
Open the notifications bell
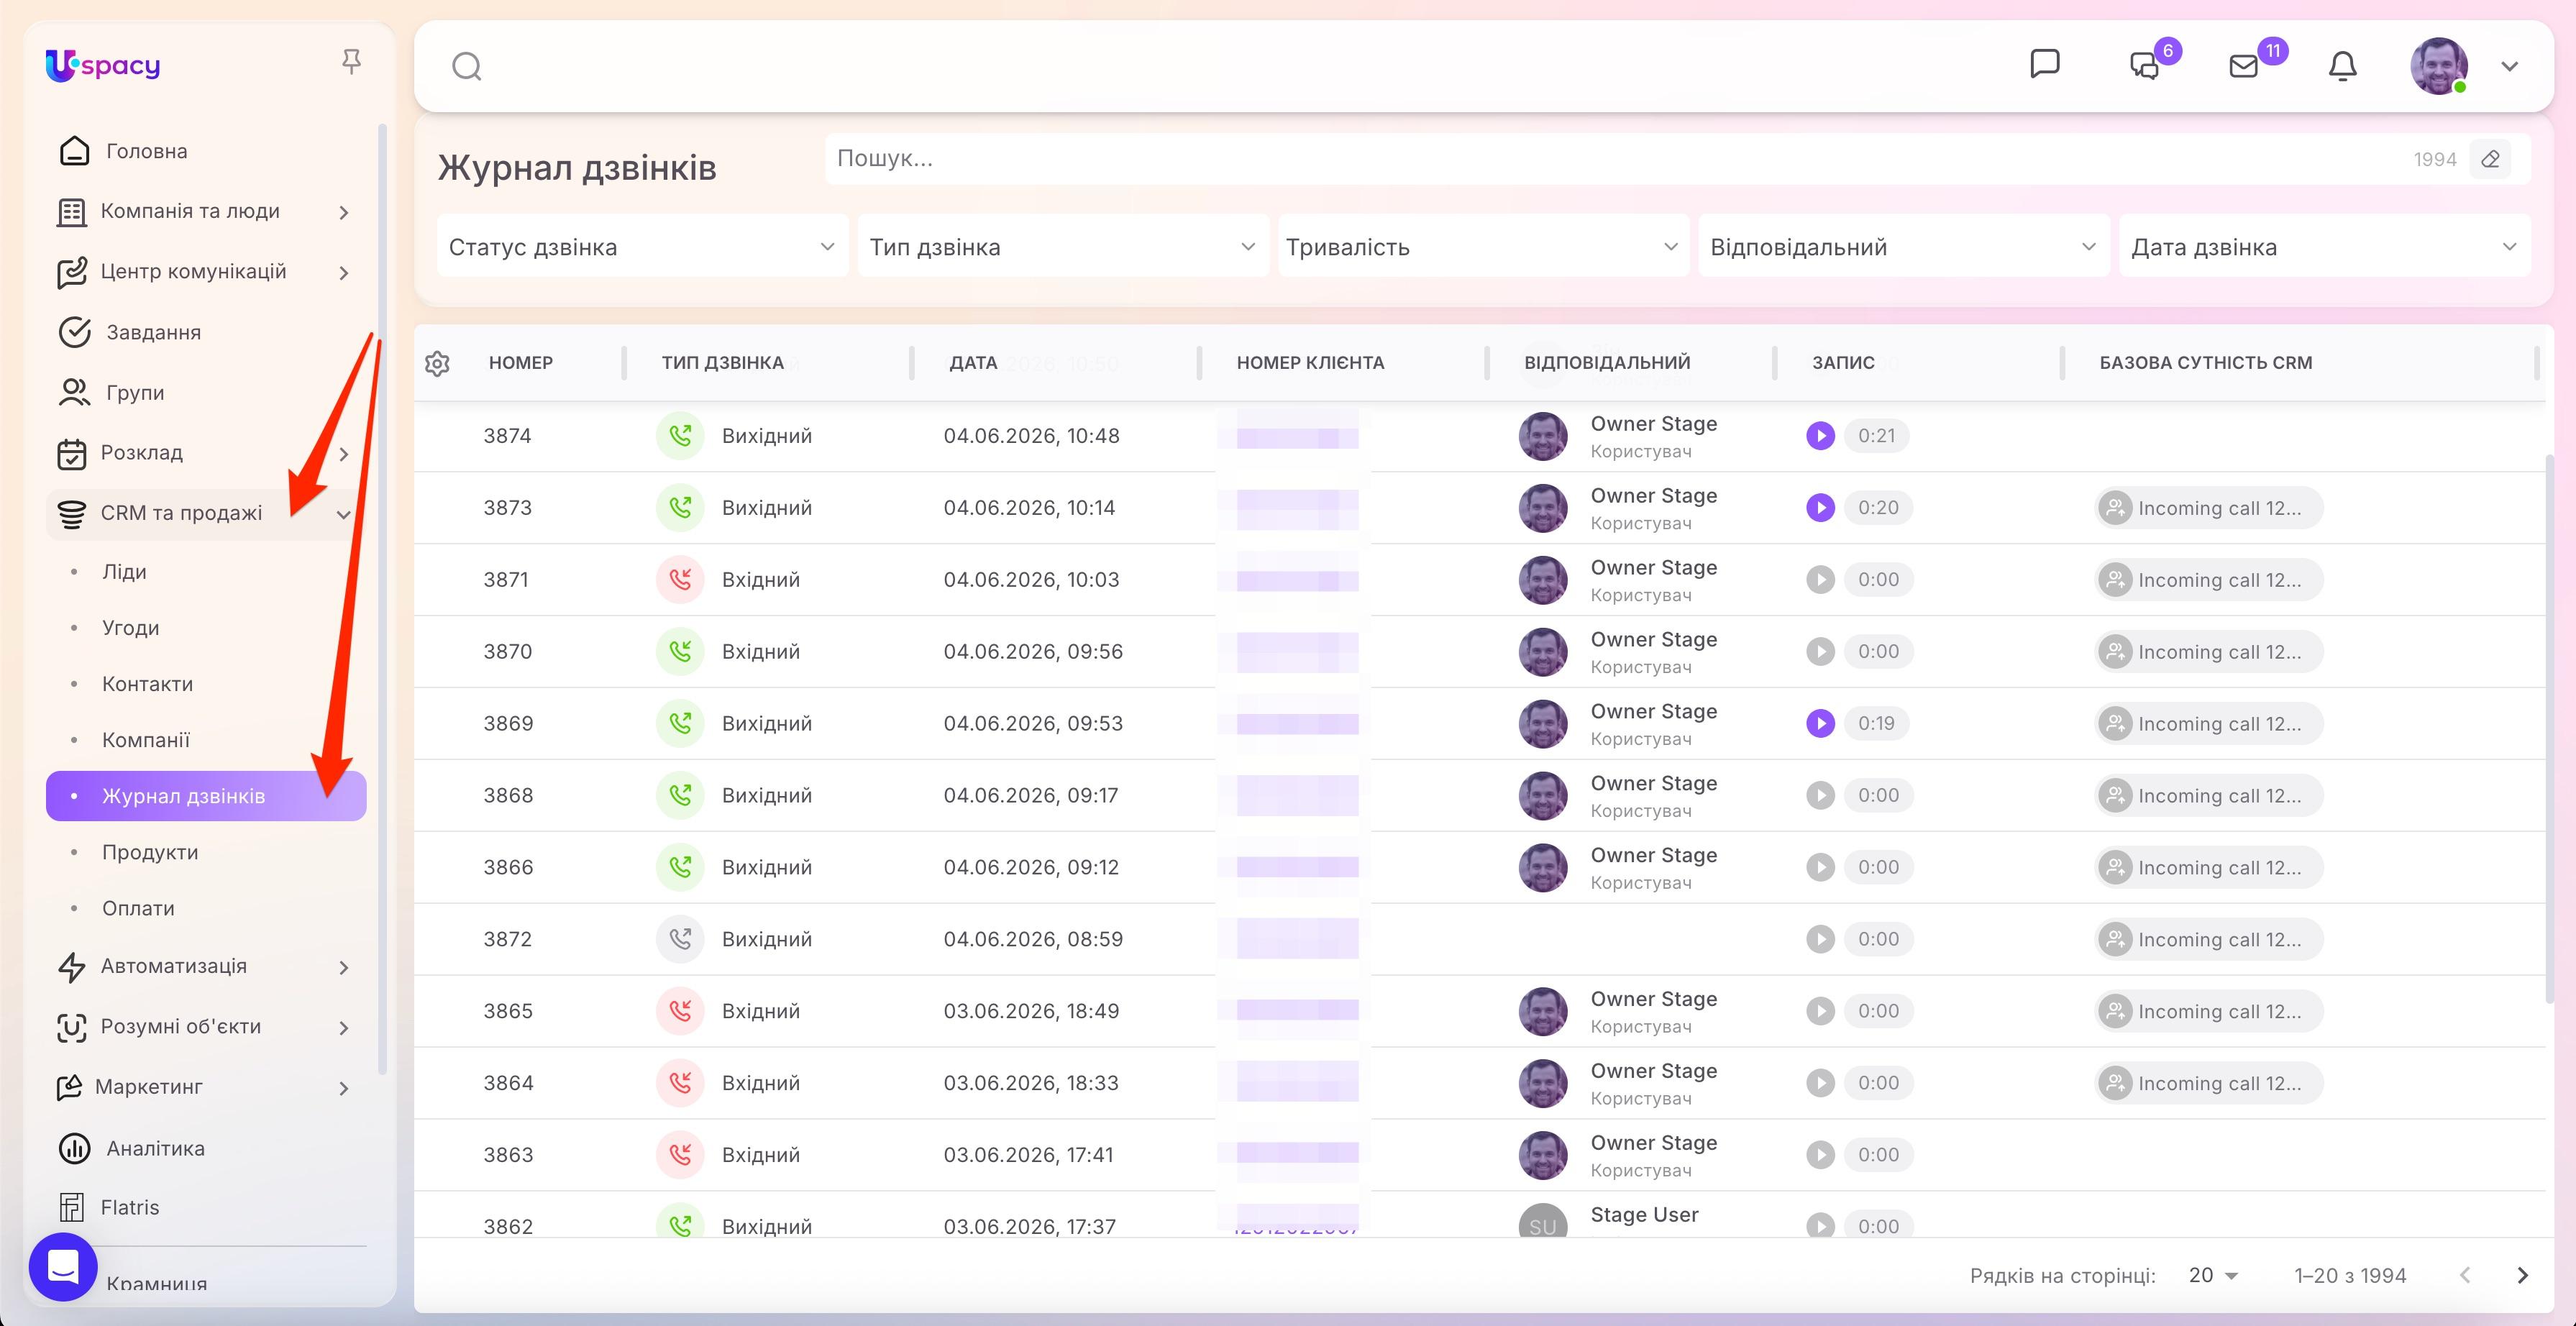coord(2343,66)
